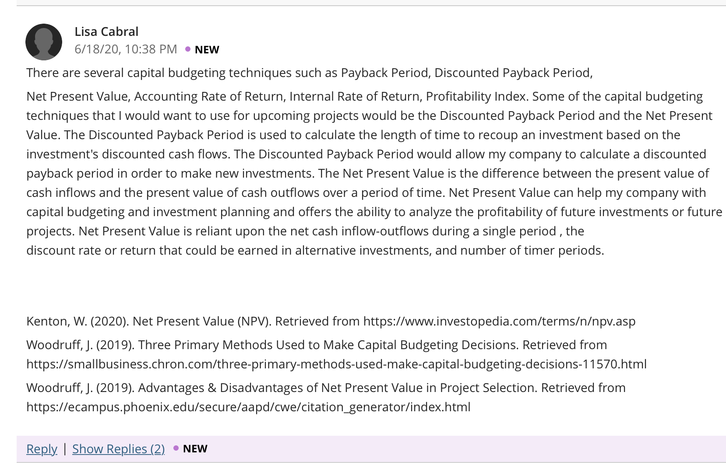Open the Lisa Cabral author name

(106, 31)
